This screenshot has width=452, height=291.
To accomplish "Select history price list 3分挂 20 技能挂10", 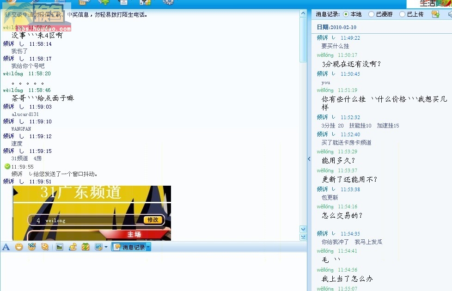I will [x=360, y=126].
